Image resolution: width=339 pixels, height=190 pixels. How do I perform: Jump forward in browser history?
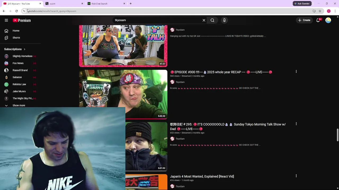pyautogui.click(x=10, y=11)
